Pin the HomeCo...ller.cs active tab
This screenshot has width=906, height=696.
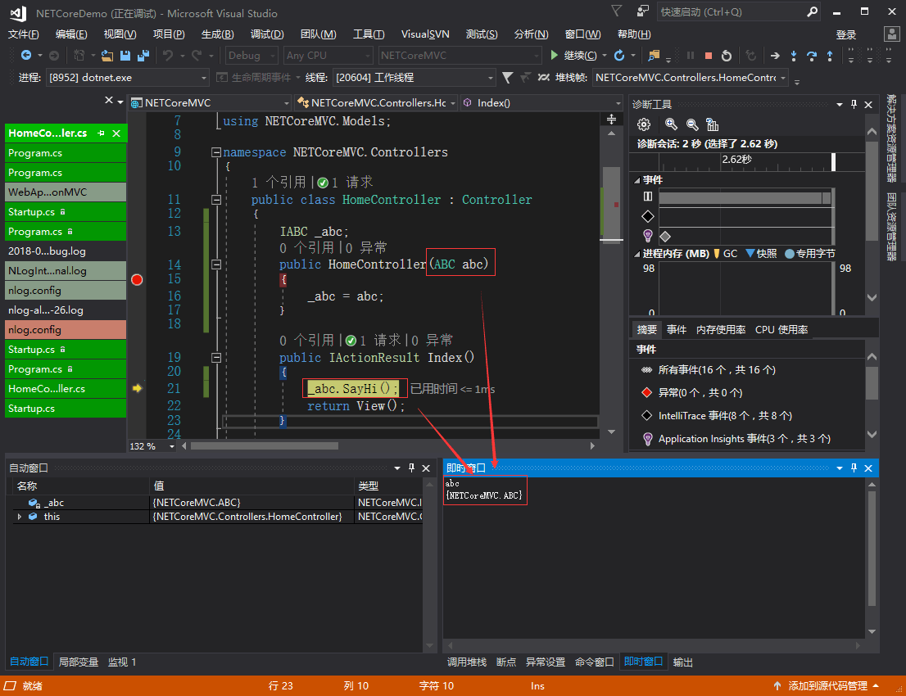tap(101, 133)
